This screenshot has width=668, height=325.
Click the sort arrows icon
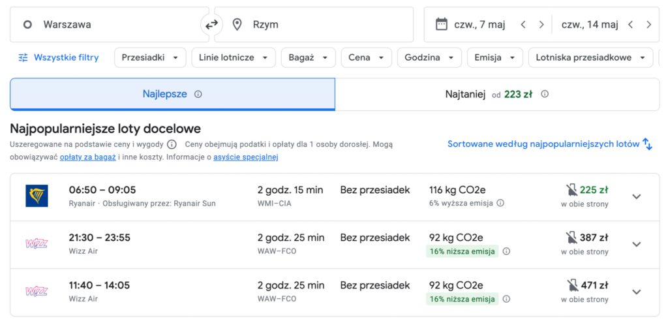click(647, 144)
